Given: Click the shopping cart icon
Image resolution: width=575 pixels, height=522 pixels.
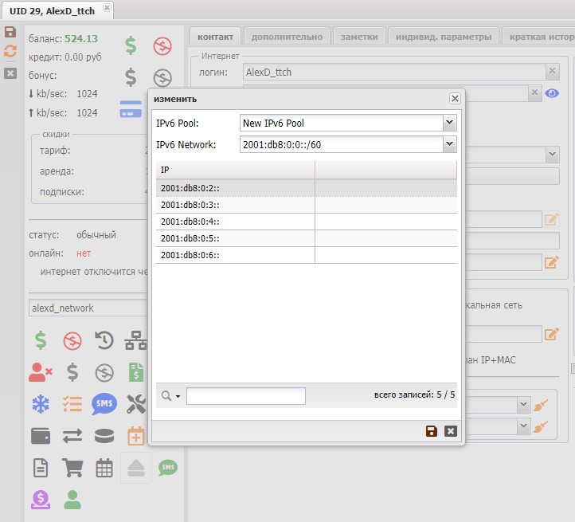Looking at the screenshot, I should [x=72, y=468].
